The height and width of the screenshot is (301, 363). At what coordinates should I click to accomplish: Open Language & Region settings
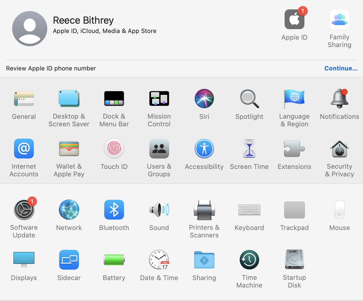(x=295, y=98)
